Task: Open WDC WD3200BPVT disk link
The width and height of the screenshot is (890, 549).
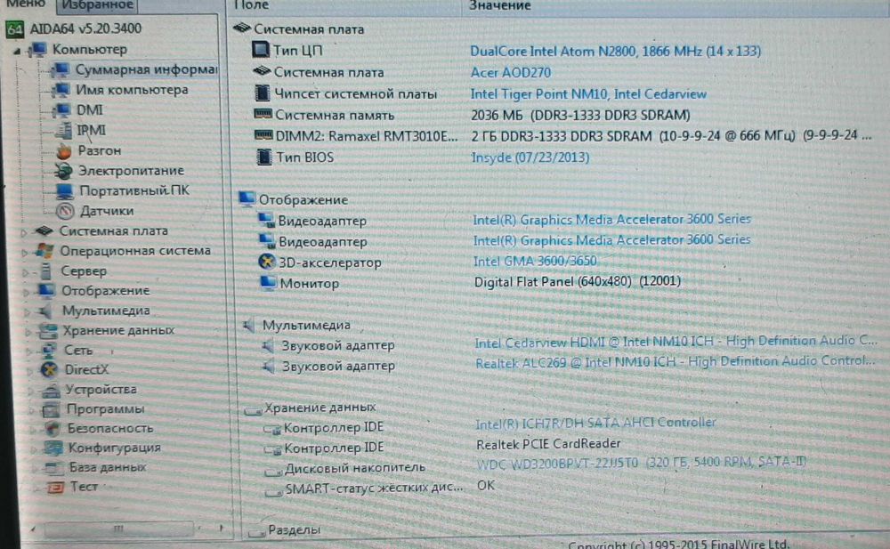Action: point(641,463)
